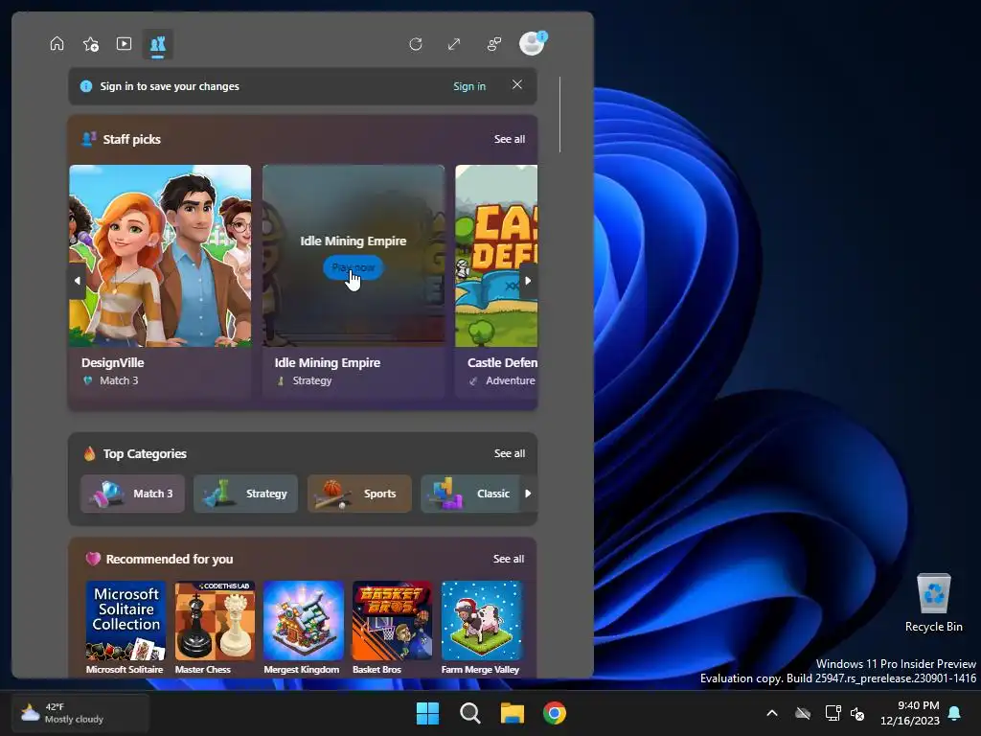The width and height of the screenshot is (981, 736).
Task: Open the Windows Start menu
Action: click(428, 713)
